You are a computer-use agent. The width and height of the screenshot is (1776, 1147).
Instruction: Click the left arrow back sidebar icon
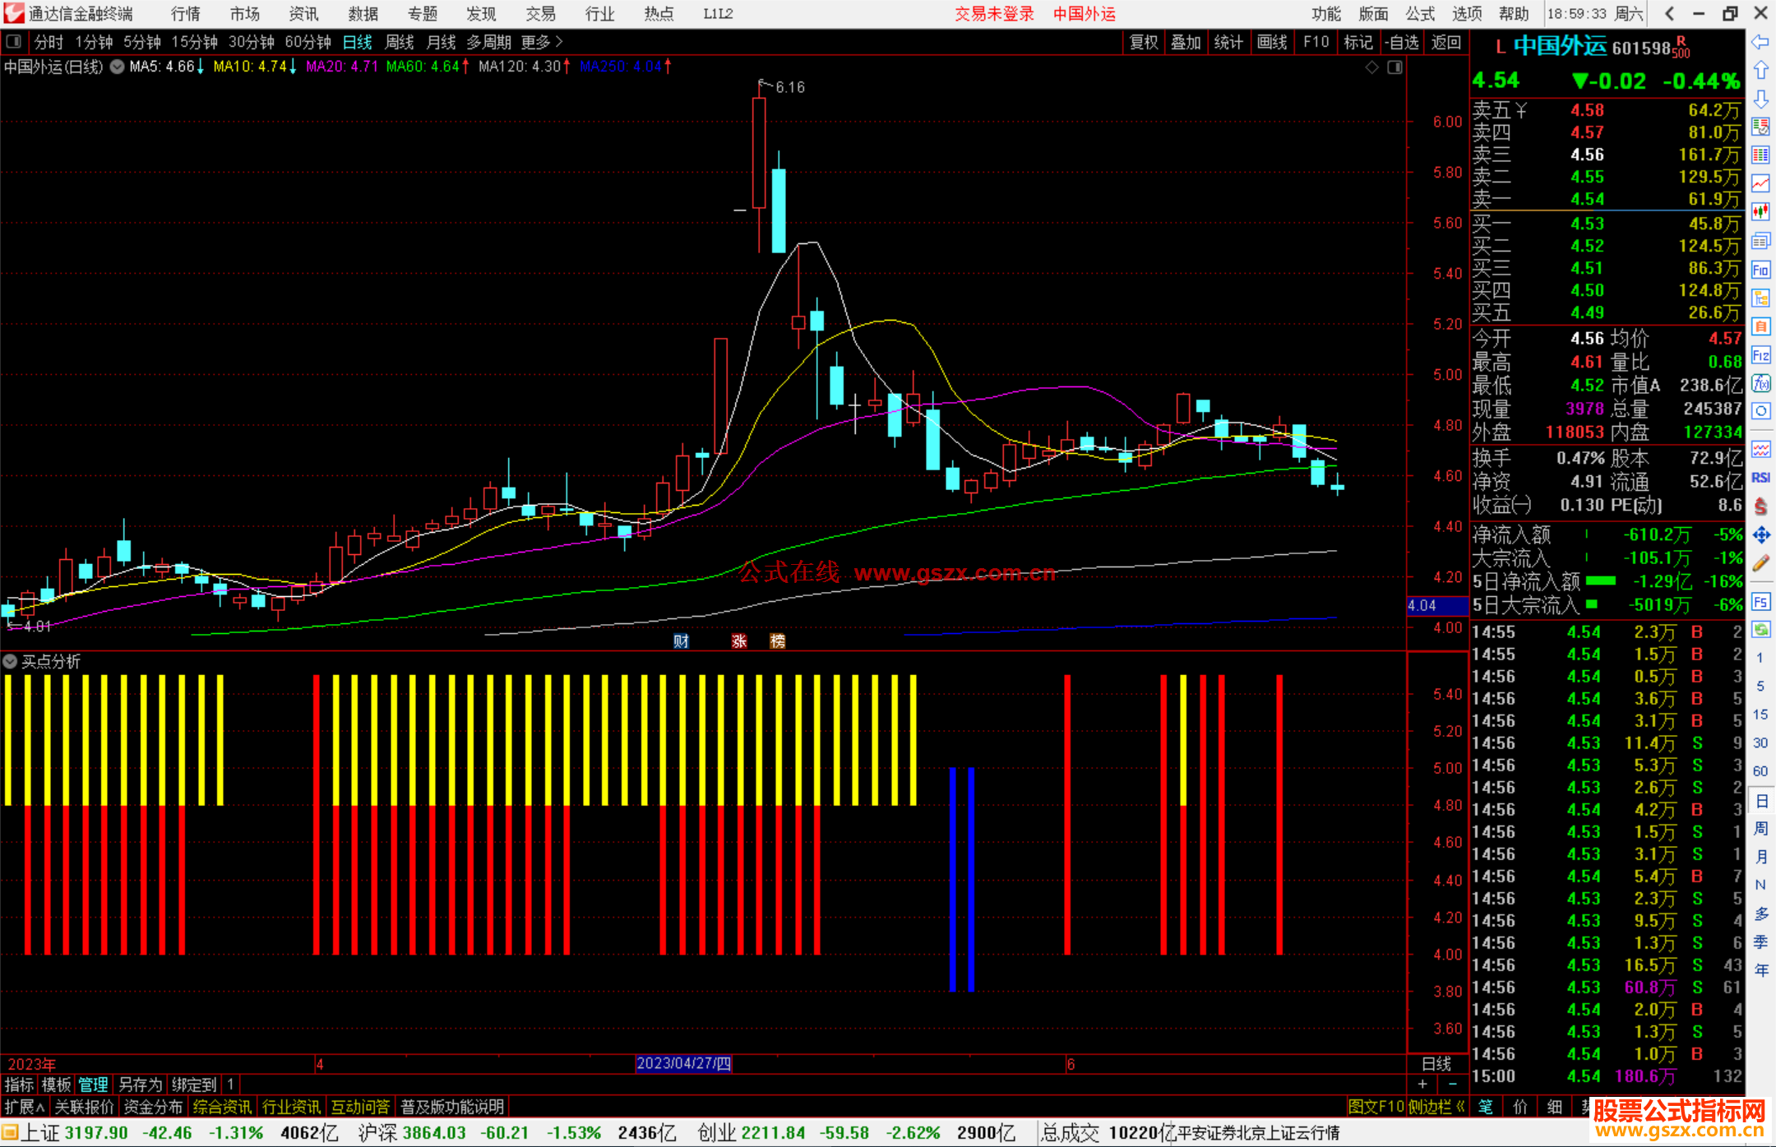1760,42
